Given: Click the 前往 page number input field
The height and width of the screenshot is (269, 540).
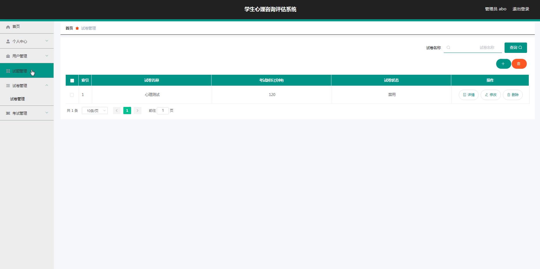Looking at the screenshot, I should tap(163, 111).
